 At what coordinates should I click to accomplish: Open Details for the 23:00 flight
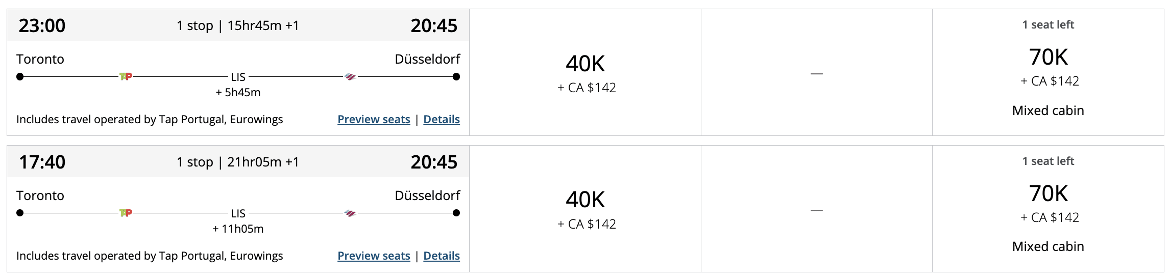click(x=442, y=120)
